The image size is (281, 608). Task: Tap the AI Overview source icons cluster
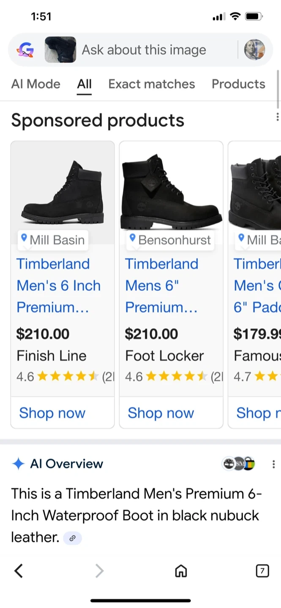click(x=239, y=464)
